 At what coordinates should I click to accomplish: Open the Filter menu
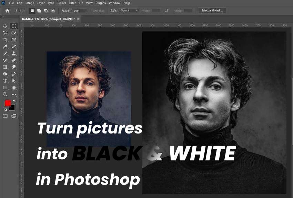(x=72, y=3)
